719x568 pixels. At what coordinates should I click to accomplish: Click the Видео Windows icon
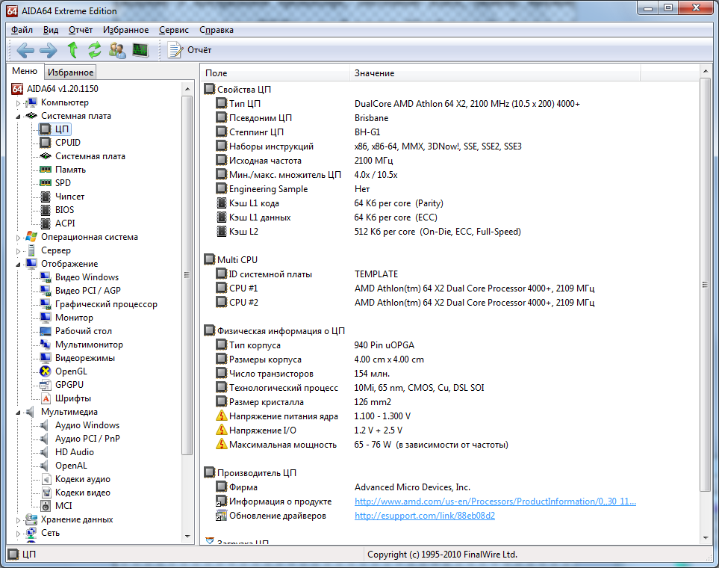[46, 277]
